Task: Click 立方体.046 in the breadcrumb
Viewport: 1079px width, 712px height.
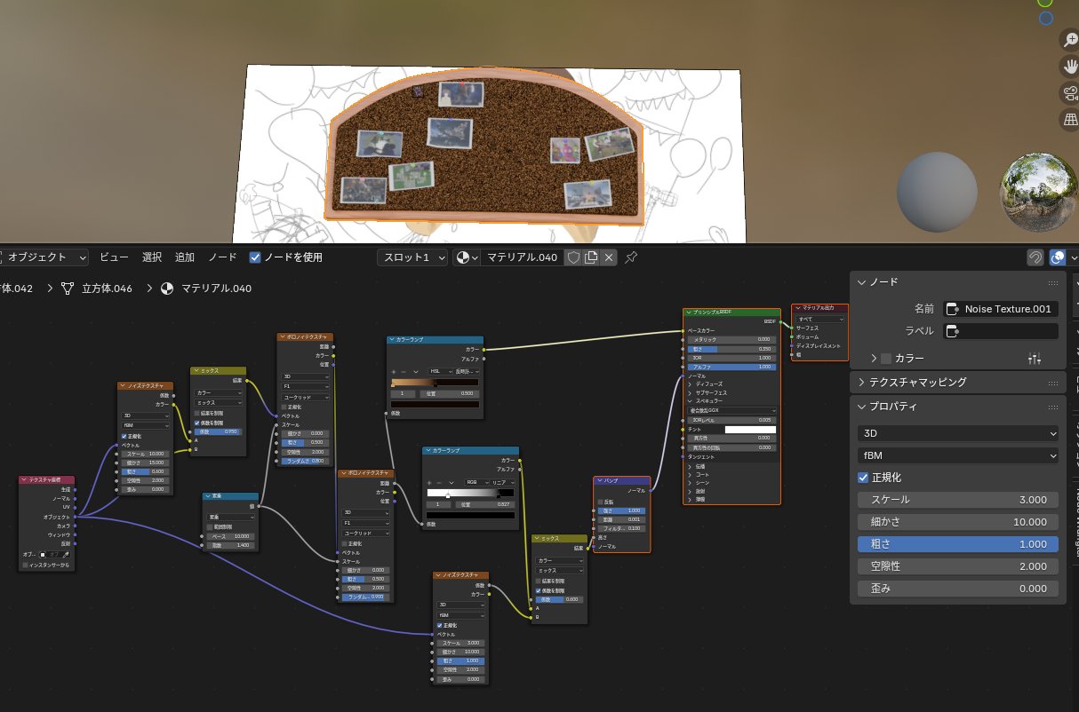Action: (x=107, y=289)
